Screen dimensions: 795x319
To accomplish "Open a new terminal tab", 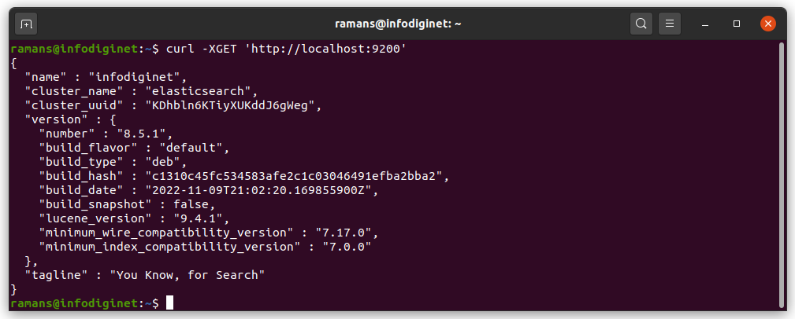I will click(x=26, y=24).
